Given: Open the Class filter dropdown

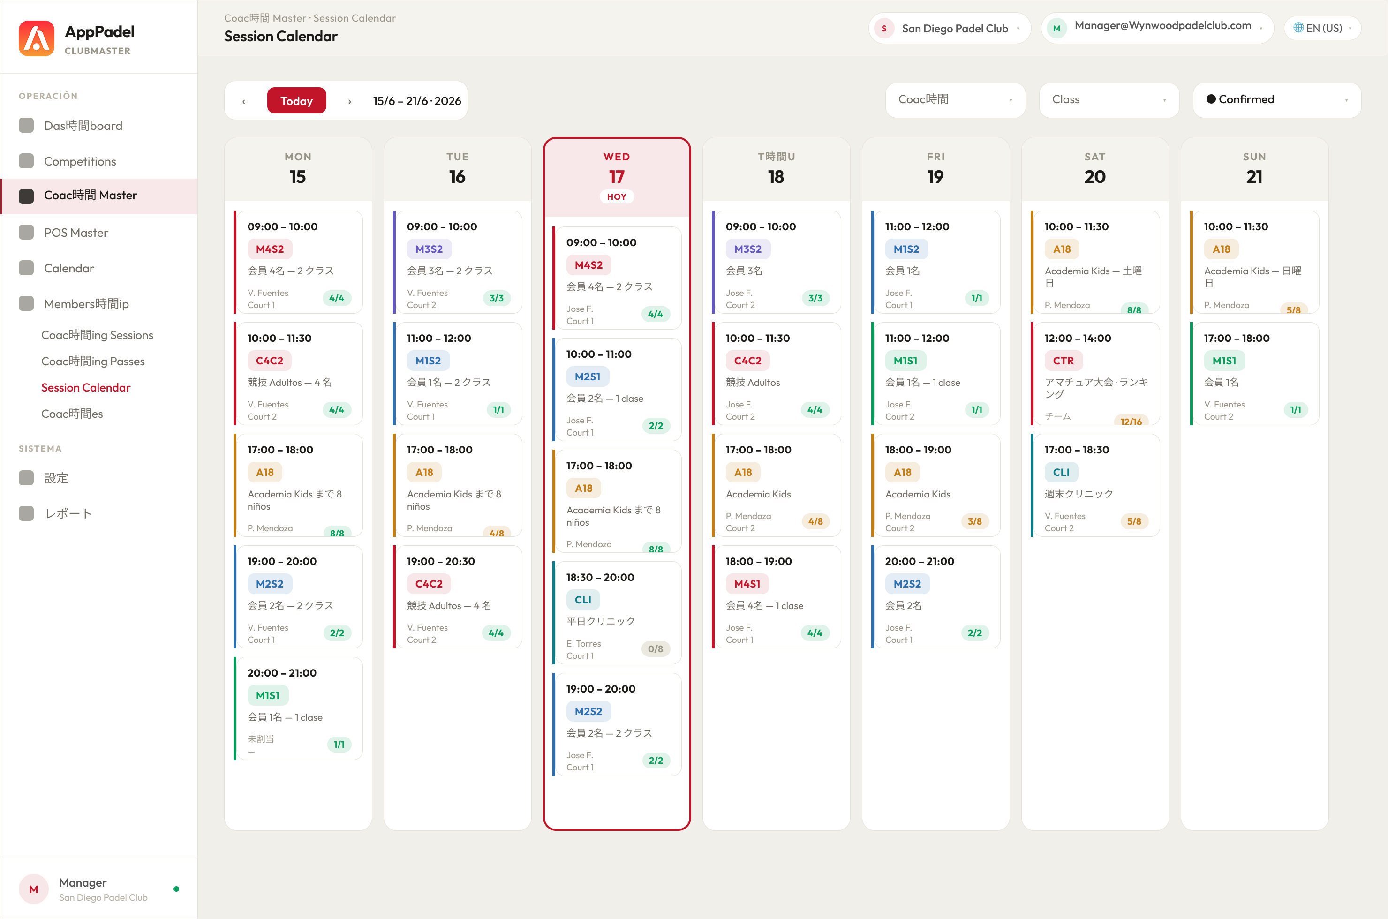Looking at the screenshot, I should [x=1109, y=99].
